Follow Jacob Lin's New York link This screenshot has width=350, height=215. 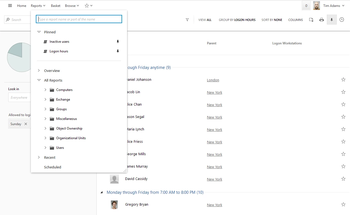[x=215, y=92]
